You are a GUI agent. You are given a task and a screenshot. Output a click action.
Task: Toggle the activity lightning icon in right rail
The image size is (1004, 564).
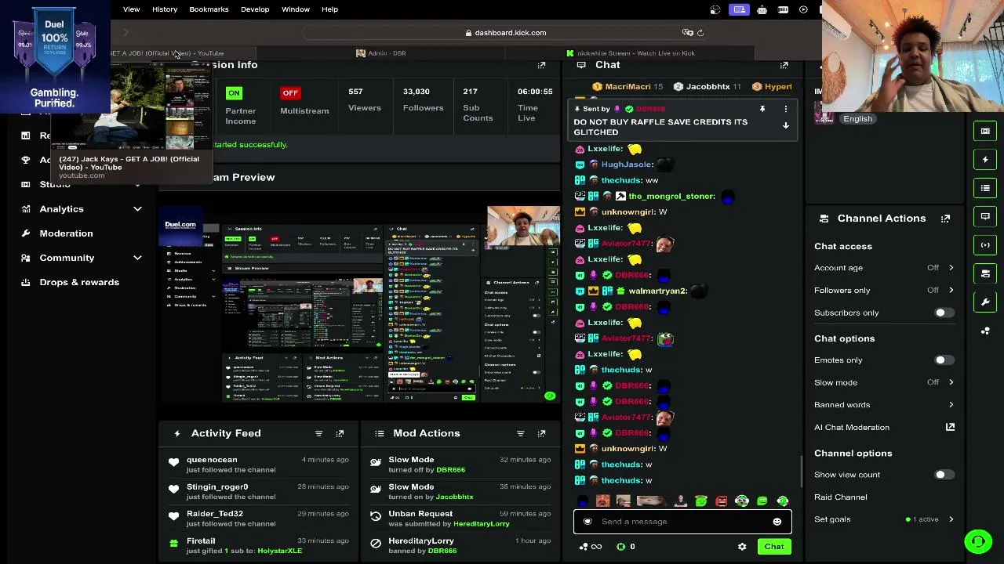985,160
